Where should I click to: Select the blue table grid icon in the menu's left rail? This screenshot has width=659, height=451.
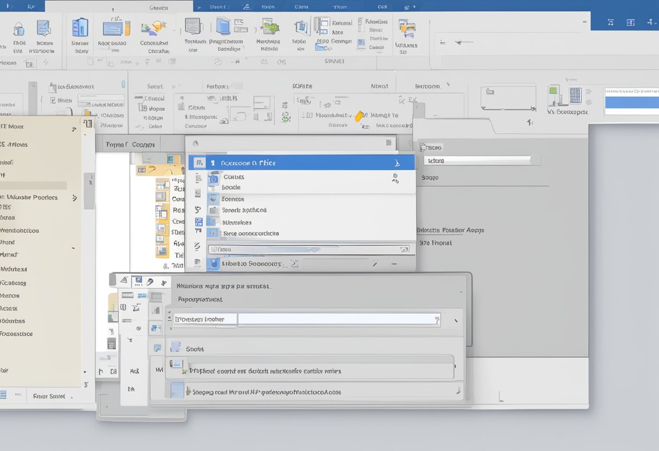(198, 221)
